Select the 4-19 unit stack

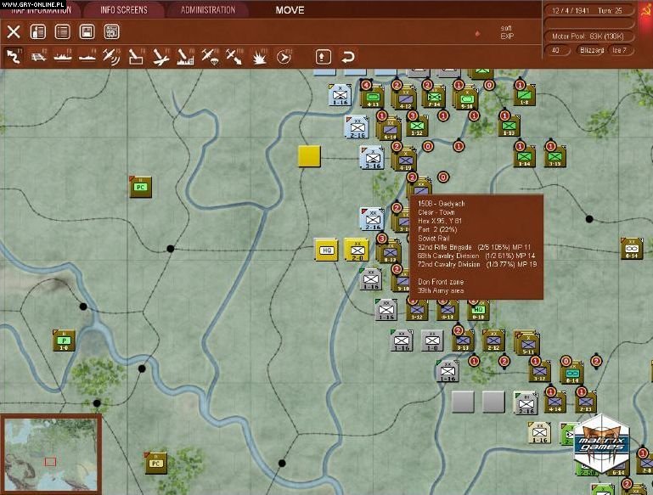pyautogui.click(x=404, y=159)
